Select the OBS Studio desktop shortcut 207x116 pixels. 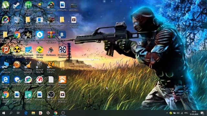point(51,95)
